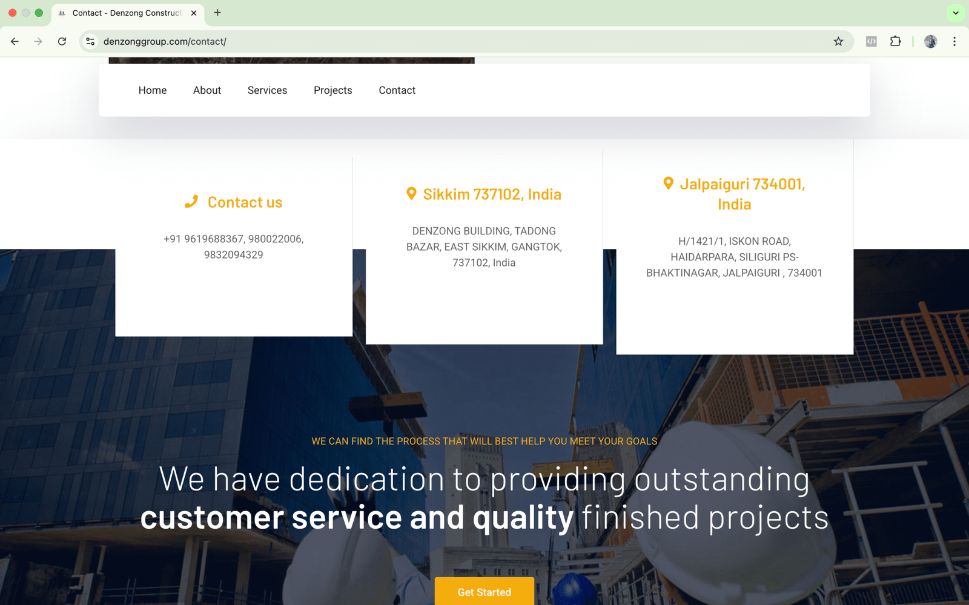Close the Contact - Denzong tab
This screenshot has height=605, width=969.
194,13
